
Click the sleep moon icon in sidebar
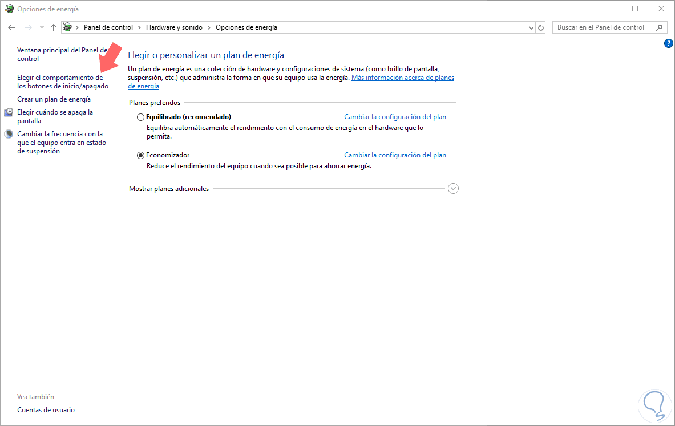click(9, 134)
